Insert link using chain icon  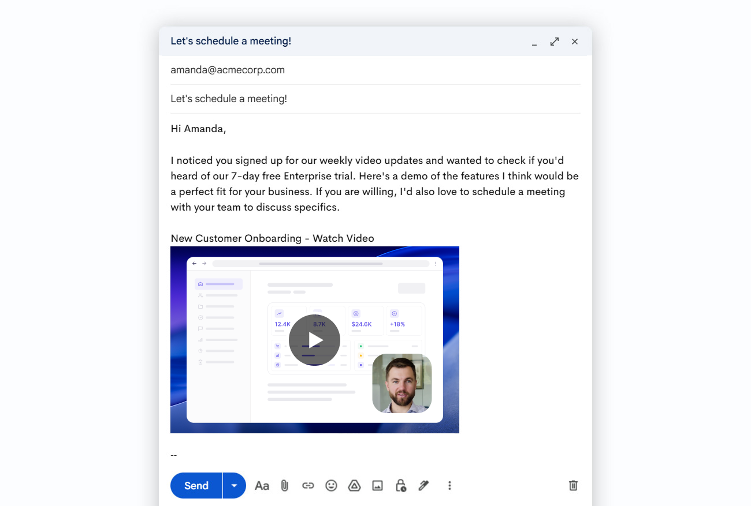(x=308, y=486)
